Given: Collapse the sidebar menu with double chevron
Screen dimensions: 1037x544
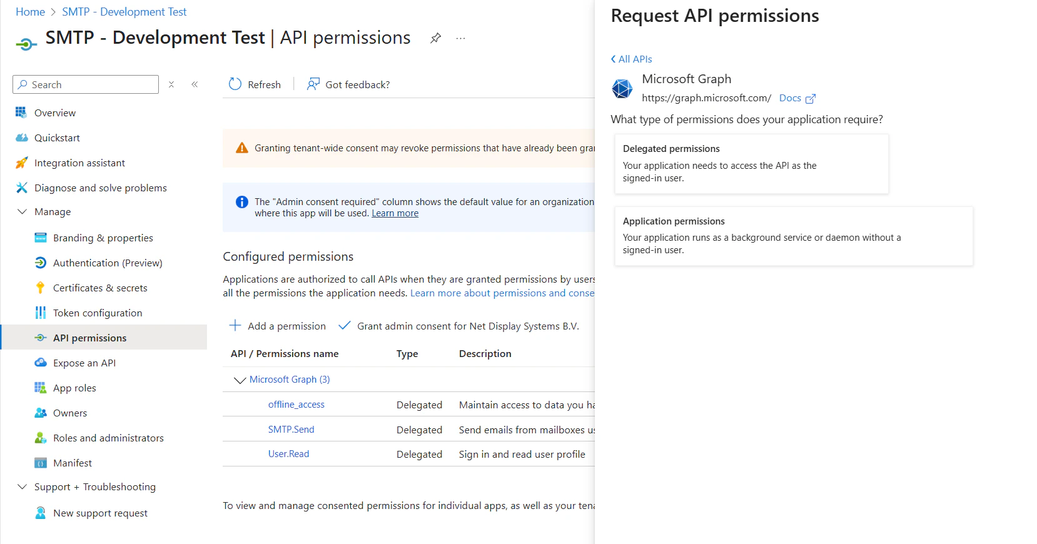Looking at the screenshot, I should tap(195, 84).
